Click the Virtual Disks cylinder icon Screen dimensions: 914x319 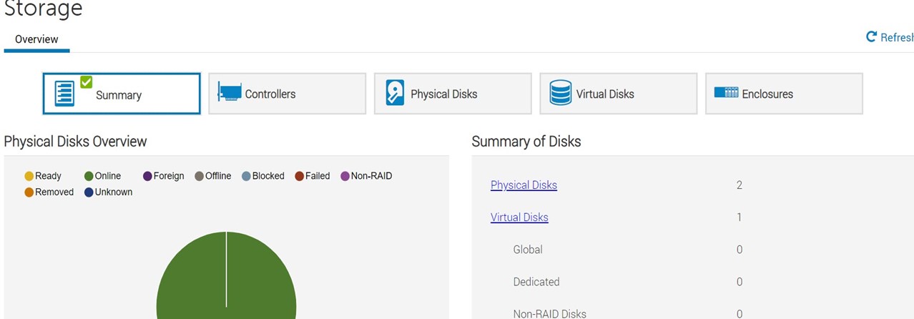(560, 93)
